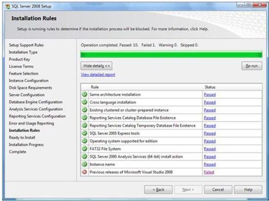
Task: Select Installation Type step in sidebar
Action: [23, 52]
